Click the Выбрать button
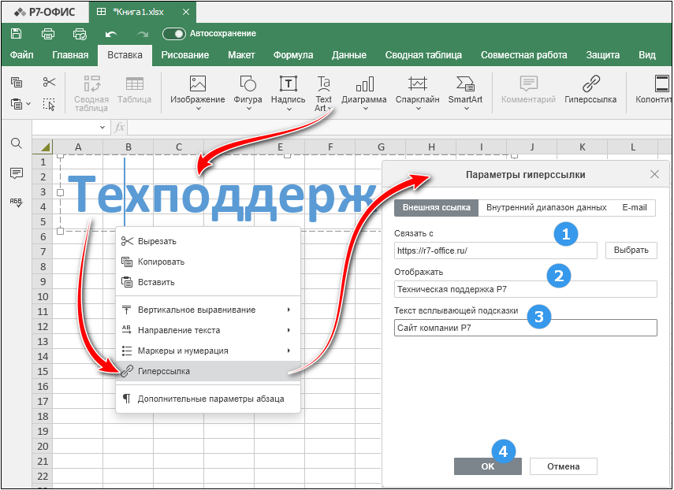This screenshot has width=674, height=490. point(631,251)
